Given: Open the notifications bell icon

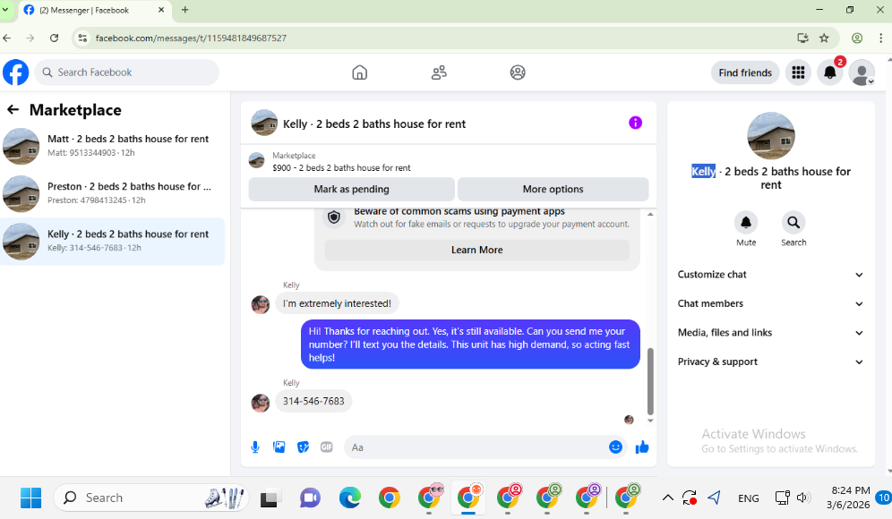Looking at the screenshot, I should (830, 72).
